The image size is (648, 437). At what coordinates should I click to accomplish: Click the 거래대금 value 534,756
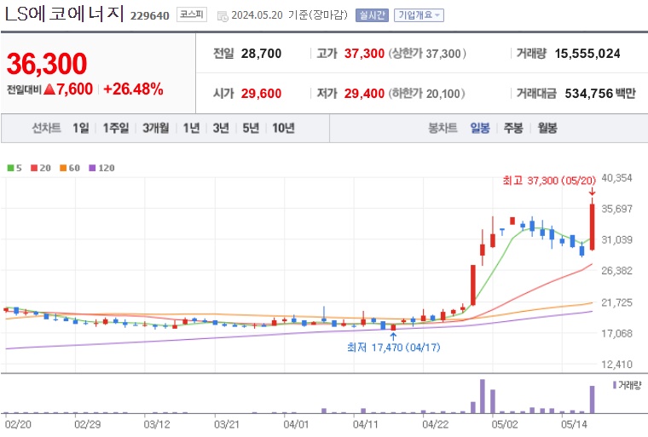pos(589,94)
